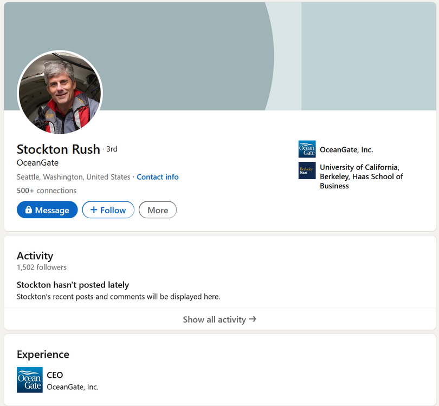Click the OceanGate logo in Experience section
The height and width of the screenshot is (406, 439).
(29, 380)
